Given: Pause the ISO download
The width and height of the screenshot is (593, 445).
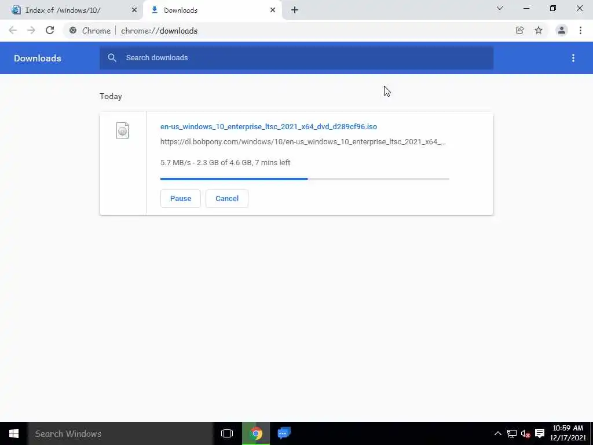Looking at the screenshot, I should [x=181, y=199].
